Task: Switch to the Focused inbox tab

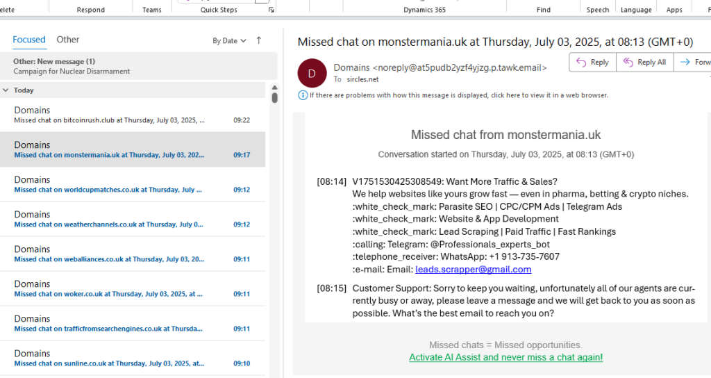Action: [x=29, y=40]
